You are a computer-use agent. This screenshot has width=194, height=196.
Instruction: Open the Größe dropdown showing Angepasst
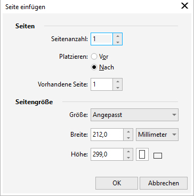[134, 115]
